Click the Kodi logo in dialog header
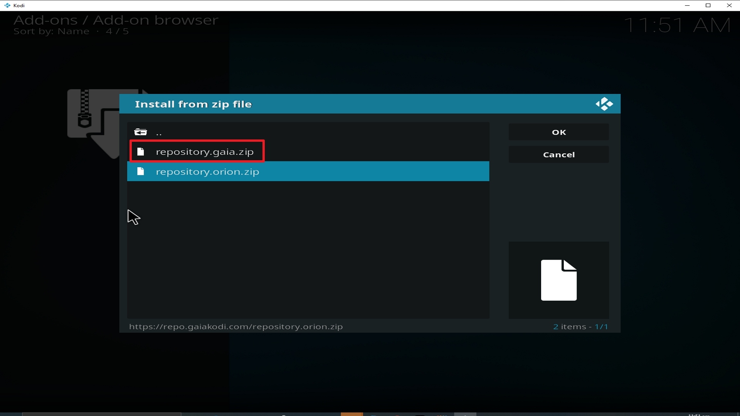Screen dimensions: 740x416 pos(604,104)
